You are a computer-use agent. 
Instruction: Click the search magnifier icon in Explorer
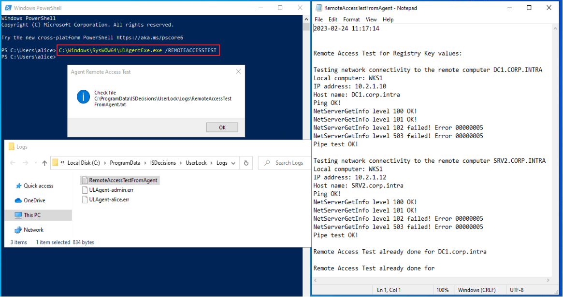coord(267,163)
